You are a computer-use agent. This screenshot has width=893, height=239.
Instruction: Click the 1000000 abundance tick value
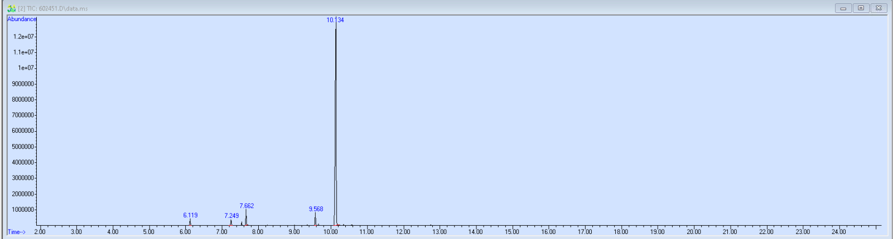[x=23, y=210]
